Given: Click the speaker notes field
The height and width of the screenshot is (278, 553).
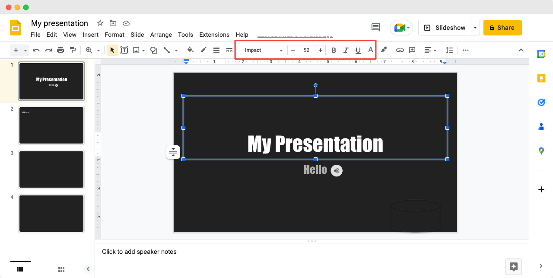Looking at the screenshot, I should [x=312, y=252].
